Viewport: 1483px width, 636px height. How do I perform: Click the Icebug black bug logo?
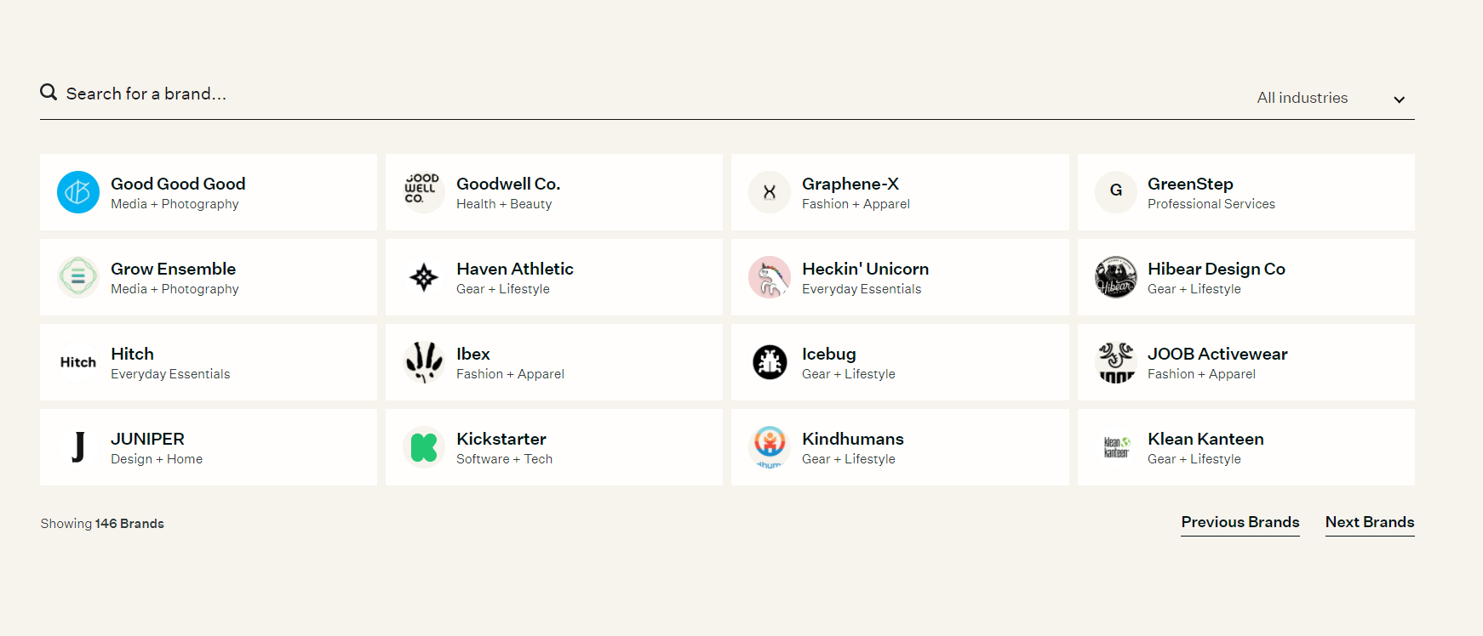pyautogui.click(x=770, y=362)
